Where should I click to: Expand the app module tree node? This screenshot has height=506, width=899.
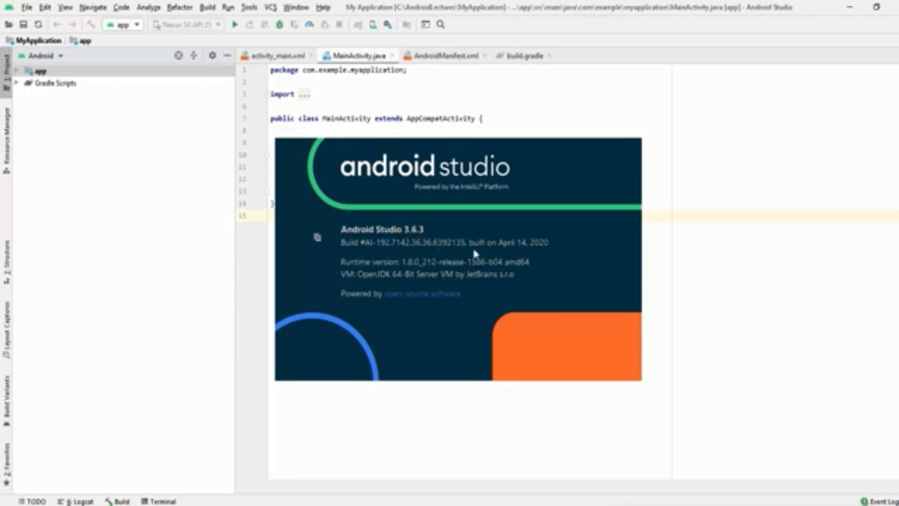[17, 72]
